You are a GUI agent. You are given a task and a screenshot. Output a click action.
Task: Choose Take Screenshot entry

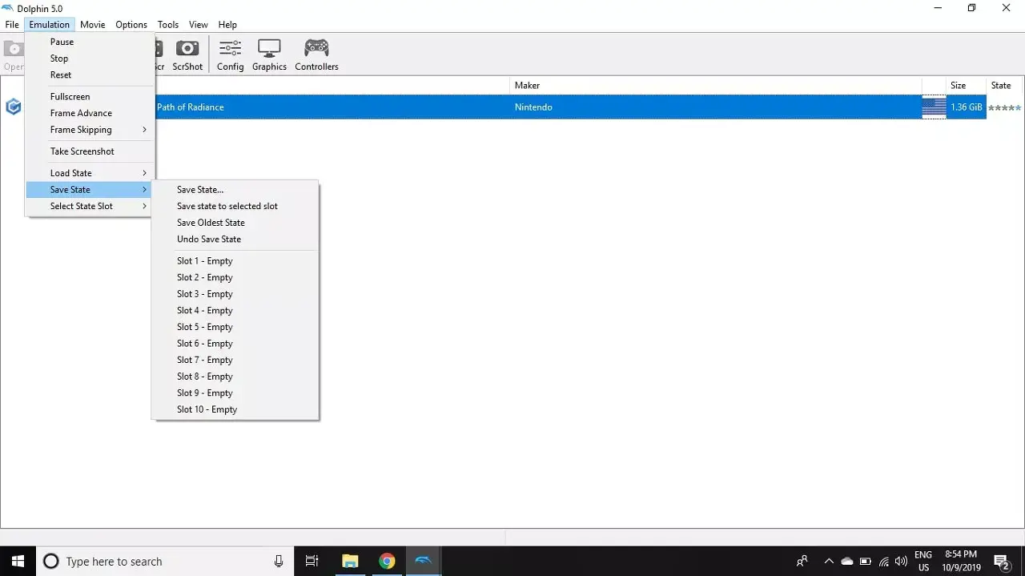90,151
